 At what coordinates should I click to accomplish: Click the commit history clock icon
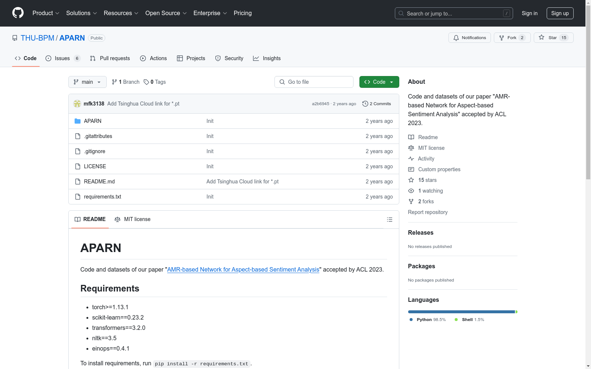coord(365,104)
